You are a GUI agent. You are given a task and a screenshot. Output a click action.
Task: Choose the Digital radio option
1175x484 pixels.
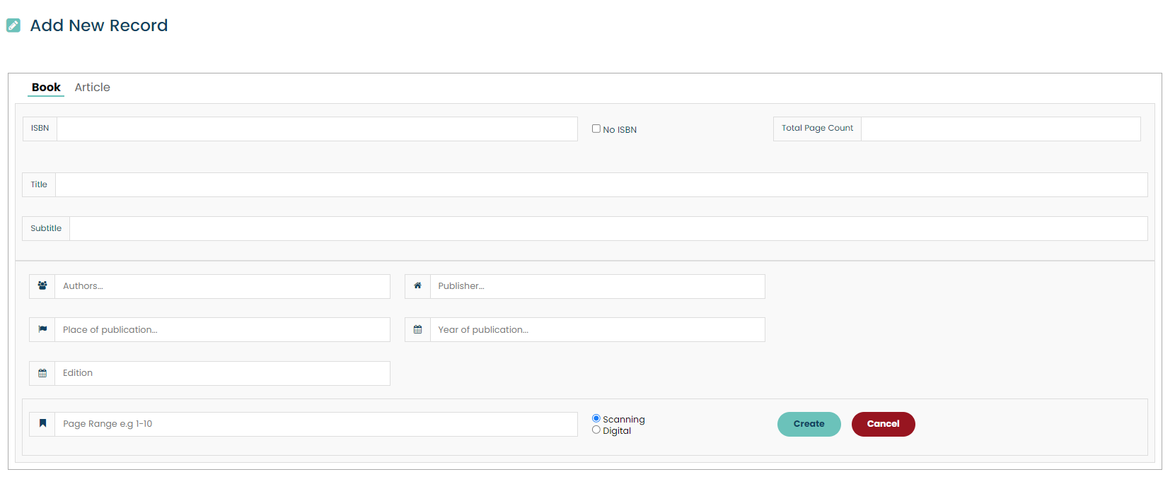(x=596, y=430)
